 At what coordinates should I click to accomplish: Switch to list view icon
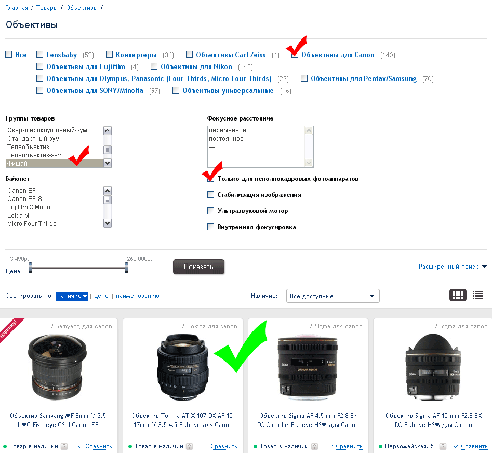(477, 295)
